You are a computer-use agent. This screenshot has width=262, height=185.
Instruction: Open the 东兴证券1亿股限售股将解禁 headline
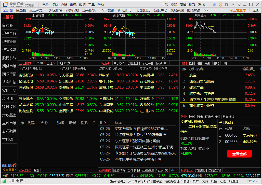coord(137,141)
